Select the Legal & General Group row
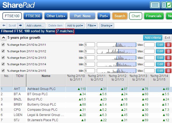 click(86, 115)
